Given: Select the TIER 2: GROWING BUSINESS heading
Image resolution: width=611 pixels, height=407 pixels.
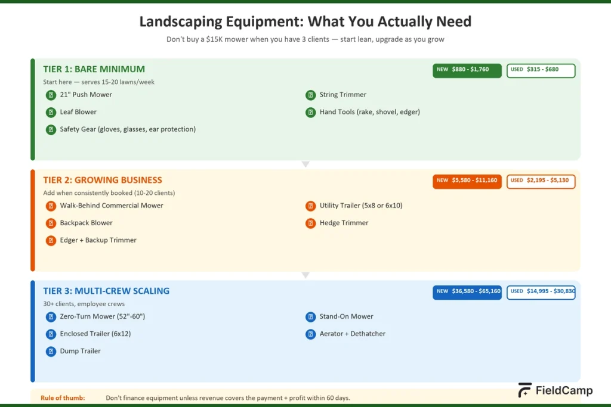Looking at the screenshot, I should pos(103,180).
